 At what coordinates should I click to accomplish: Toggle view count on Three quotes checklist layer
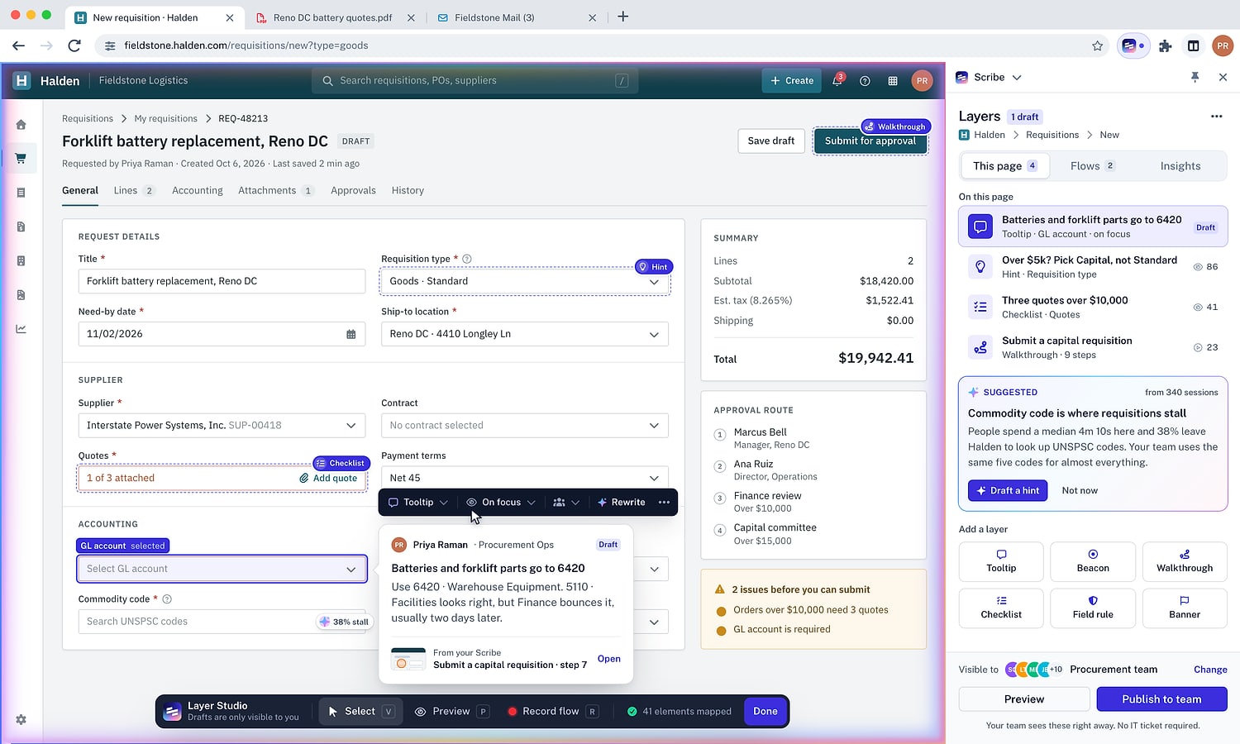(1205, 308)
